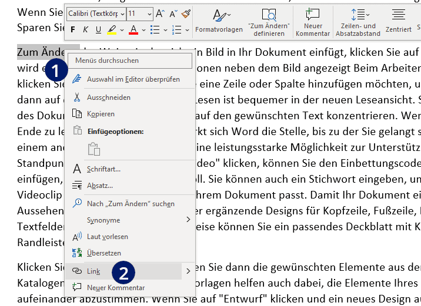Click the translate icon beside Übersetzen
Image resolution: width=421 pixels, height=306 pixels.
click(x=77, y=253)
